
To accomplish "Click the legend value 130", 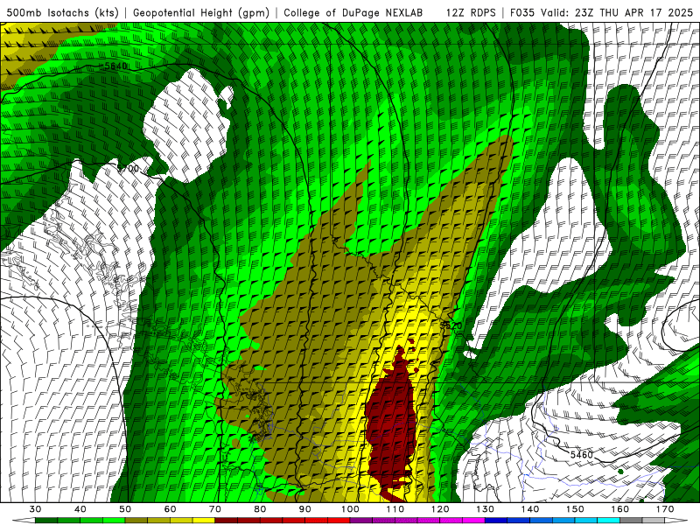I will 486,509.
